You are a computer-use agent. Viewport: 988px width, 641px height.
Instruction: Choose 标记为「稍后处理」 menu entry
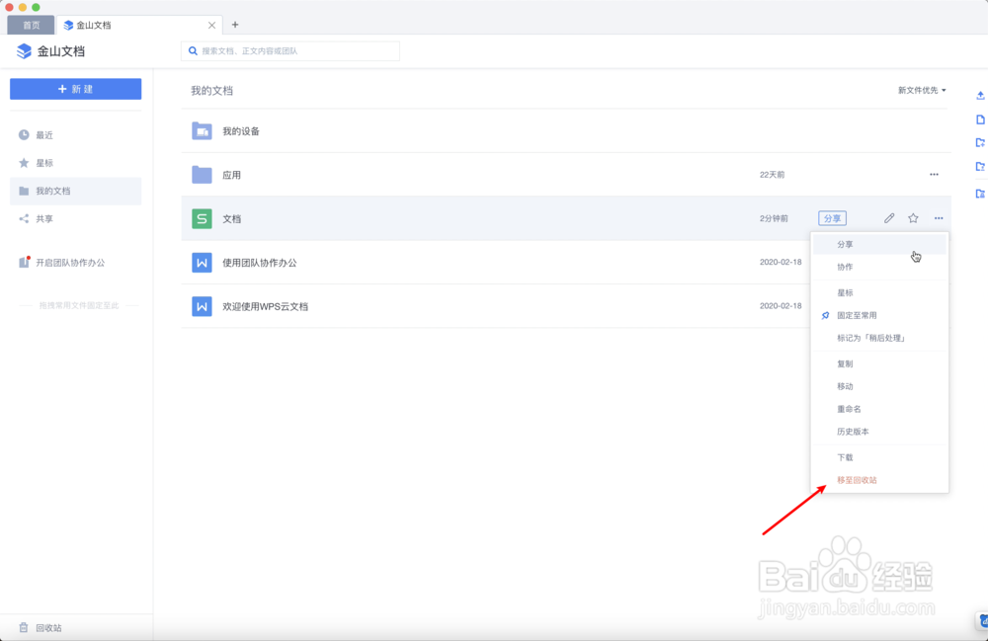tap(879, 338)
